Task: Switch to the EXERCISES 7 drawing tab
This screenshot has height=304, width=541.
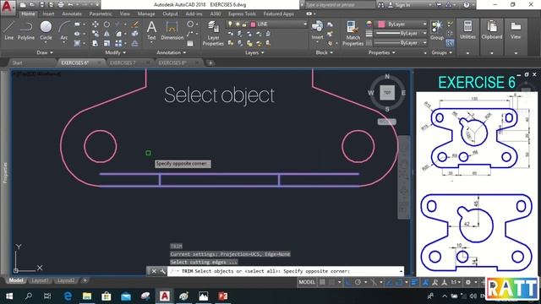Action: click(123, 62)
